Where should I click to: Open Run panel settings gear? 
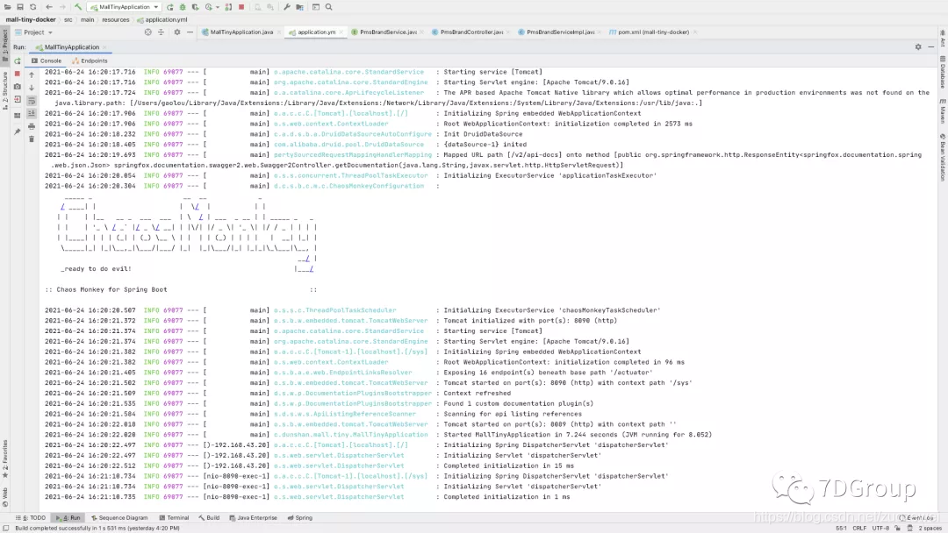pos(918,47)
